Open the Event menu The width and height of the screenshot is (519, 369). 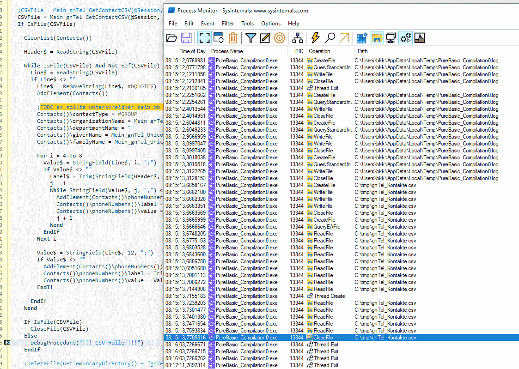[208, 24]
